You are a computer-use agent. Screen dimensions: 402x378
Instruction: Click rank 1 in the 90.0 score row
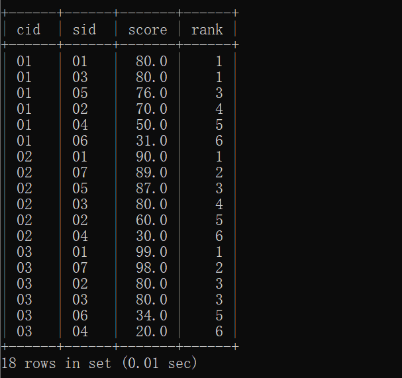tap(219, 157)
